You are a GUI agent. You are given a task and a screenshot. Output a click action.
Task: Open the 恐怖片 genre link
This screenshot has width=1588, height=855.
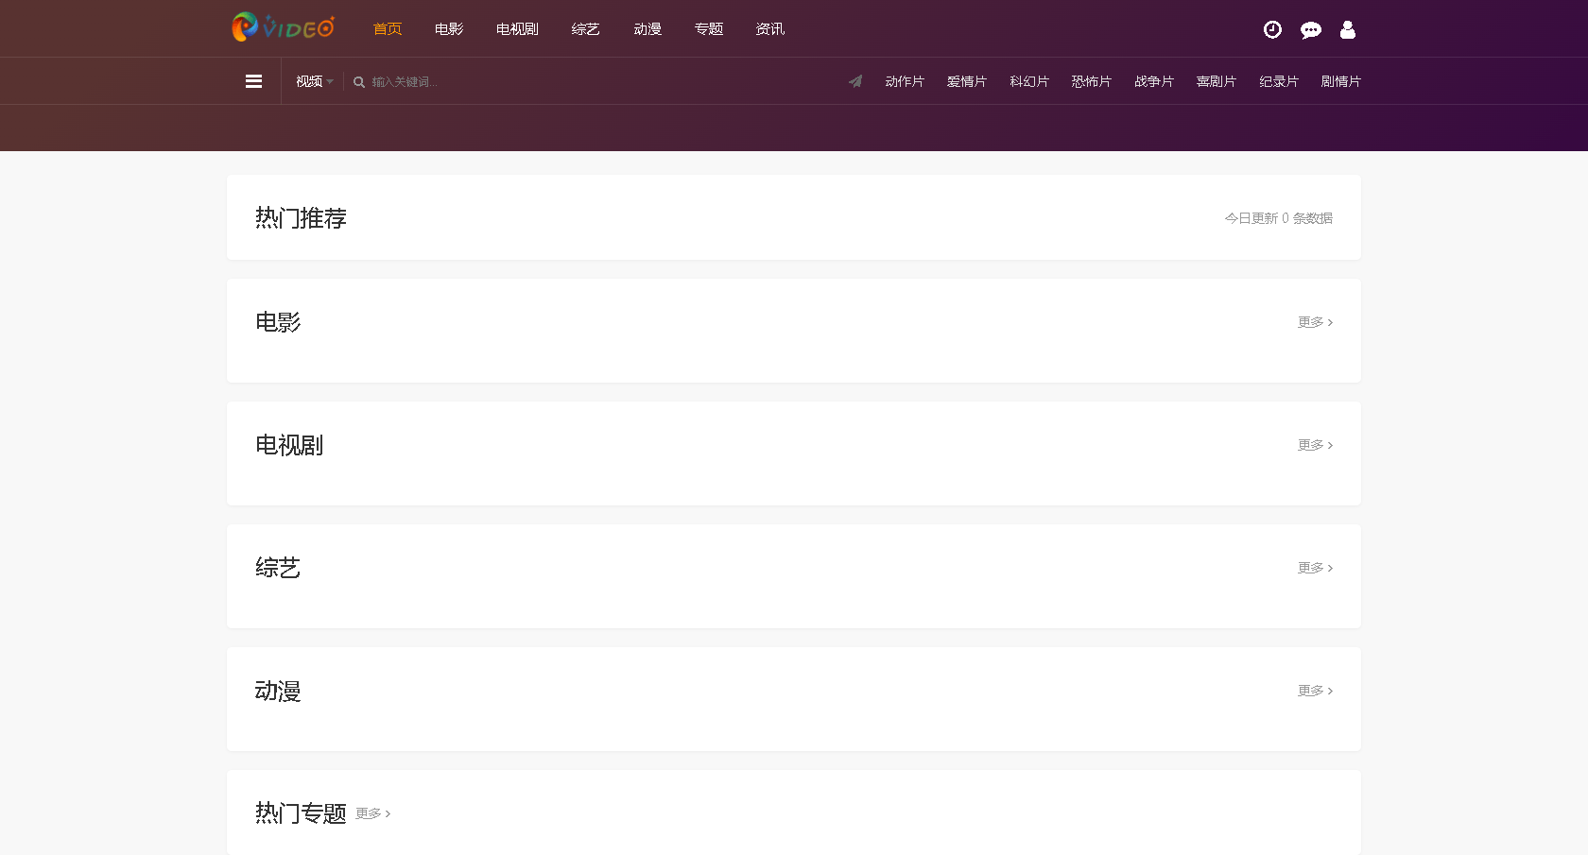point(1091,81)
